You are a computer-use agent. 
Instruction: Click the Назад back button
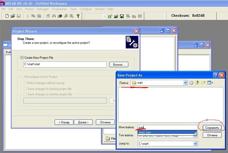pyautogui.click(x=64, y=122)
